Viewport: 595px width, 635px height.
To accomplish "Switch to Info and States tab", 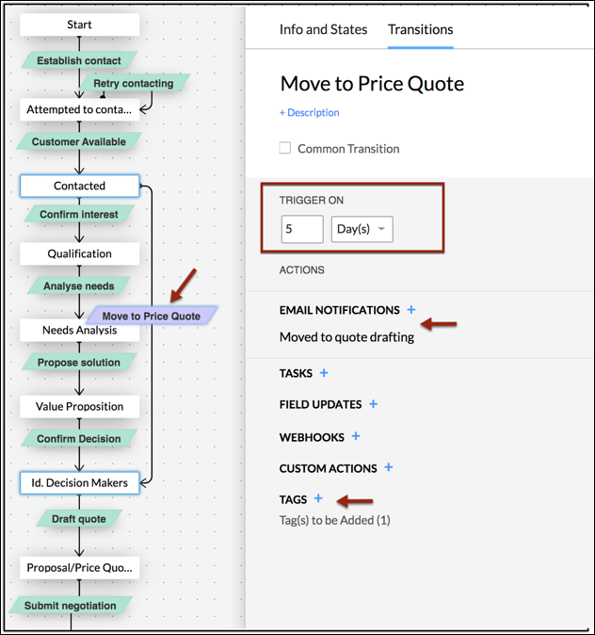I will tap(324, 29).
